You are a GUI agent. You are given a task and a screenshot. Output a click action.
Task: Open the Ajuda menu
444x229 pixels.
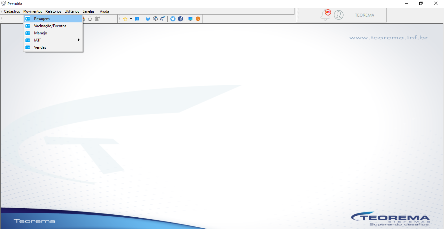coord(104,11)
